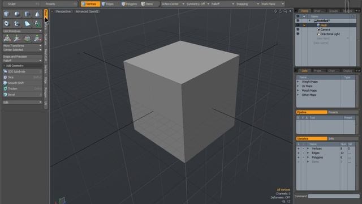
Task: Switch to the Info tab
Action: [x=343, y=138]
